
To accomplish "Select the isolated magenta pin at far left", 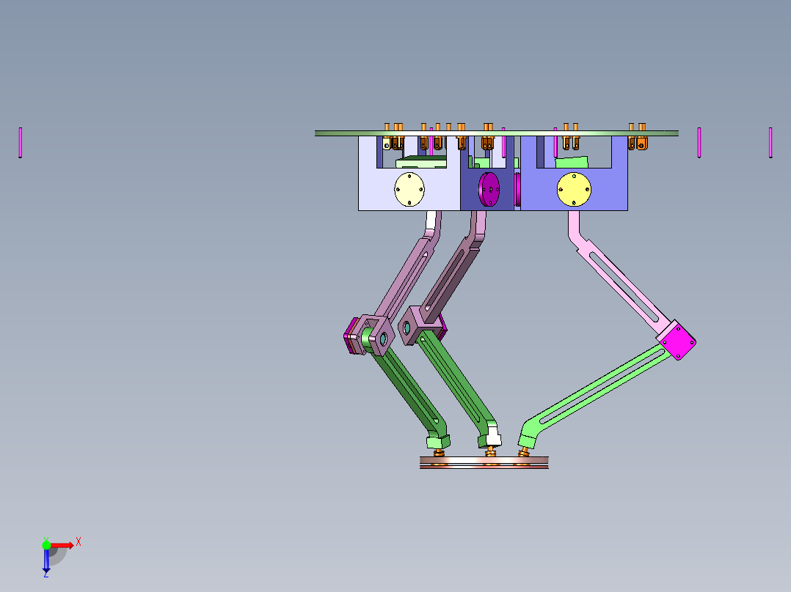I will [x=21, y=143].
